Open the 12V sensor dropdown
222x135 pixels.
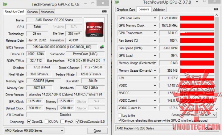(x=155, y=78)
